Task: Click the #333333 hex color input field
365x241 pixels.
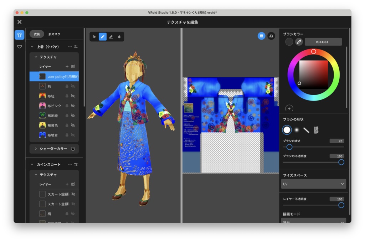Action: click(323, 42)
